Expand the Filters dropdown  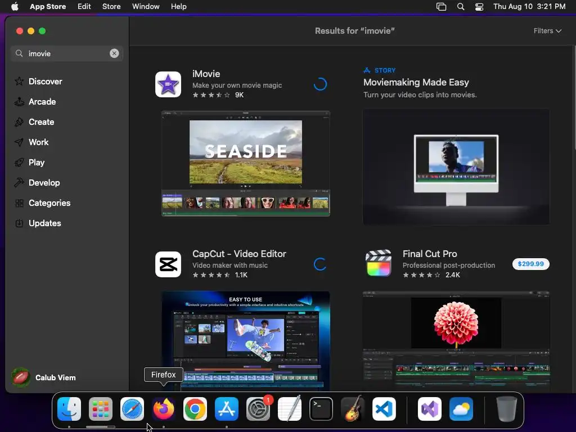pyautogui.click(x=547, y=31)
